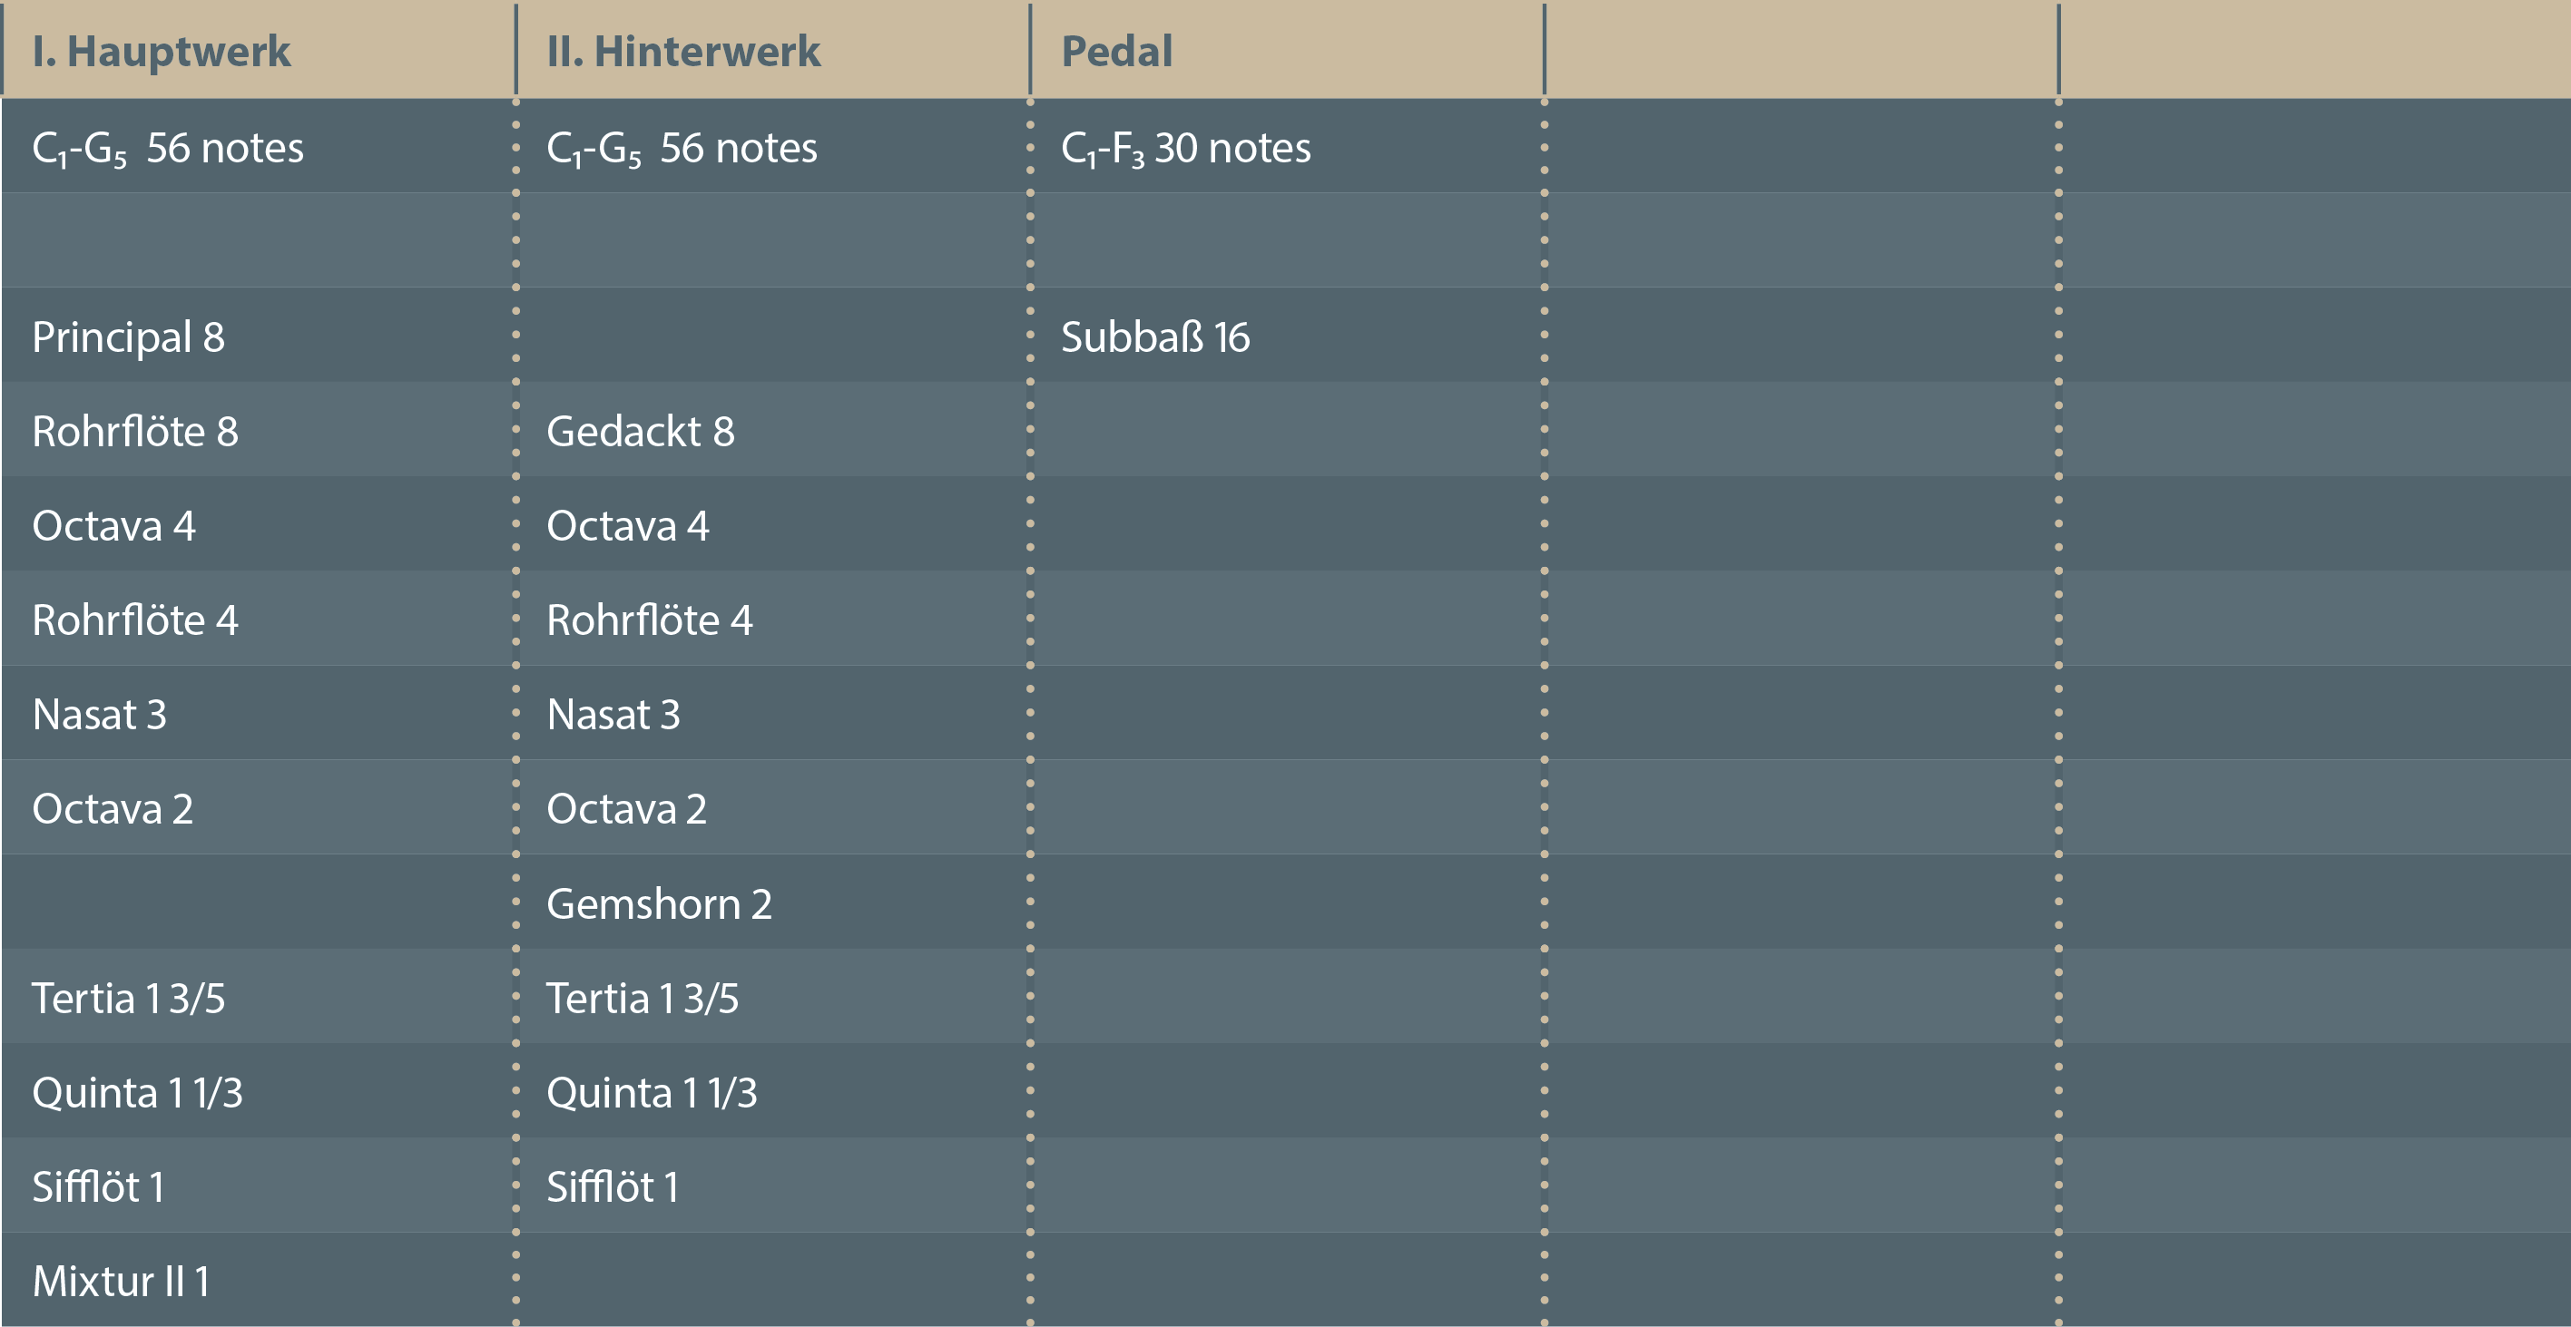The width and height of the screenshot is (2571, 1327).
Task: Select Quinta 1 1/3 under Hinterwerk
Action: (x=651, y=1094)
